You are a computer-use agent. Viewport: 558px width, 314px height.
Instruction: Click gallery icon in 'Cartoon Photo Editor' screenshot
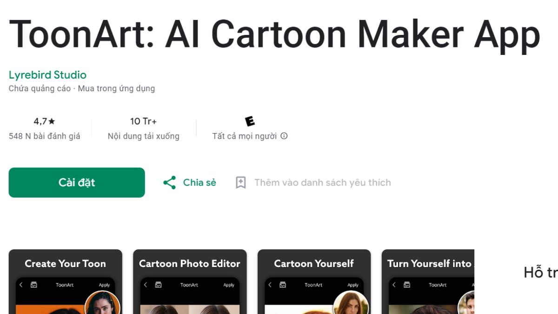coord(158,285)
